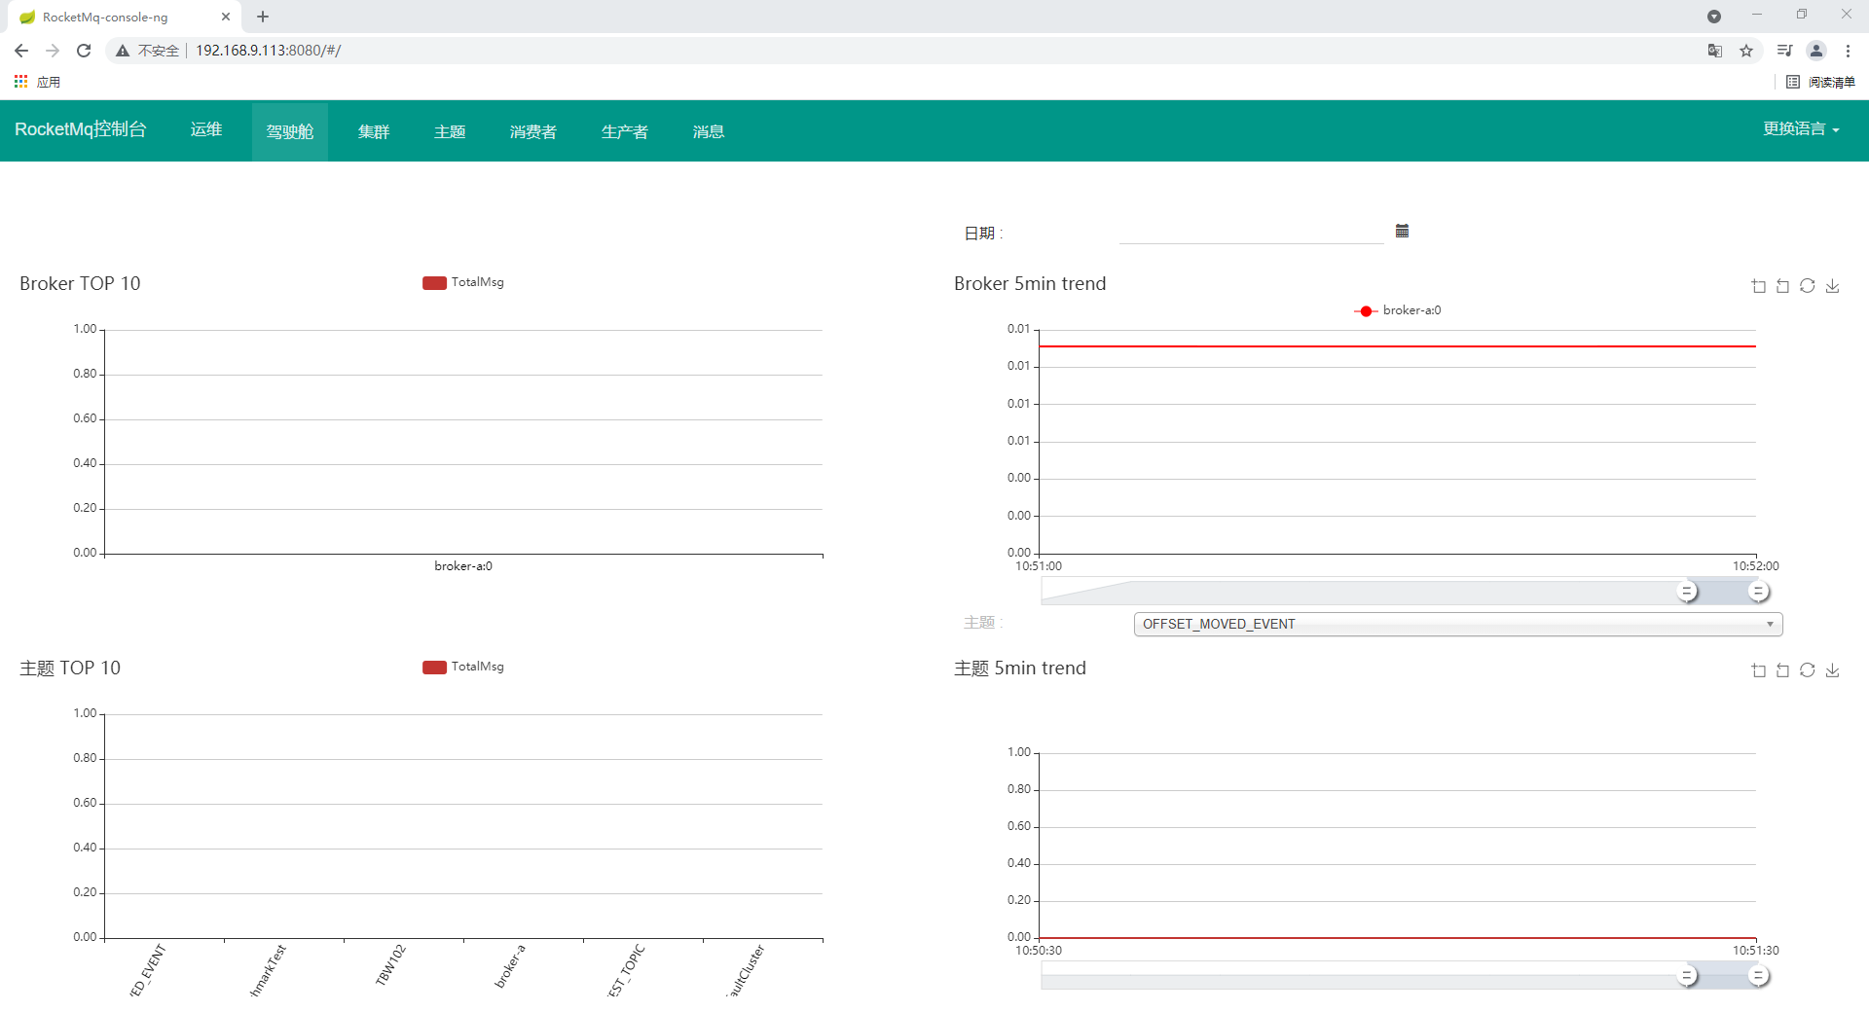This screenshot has width=1869, height=1012.
Task: Click the DefaultCluster axis label
Action: pos(747,971)
